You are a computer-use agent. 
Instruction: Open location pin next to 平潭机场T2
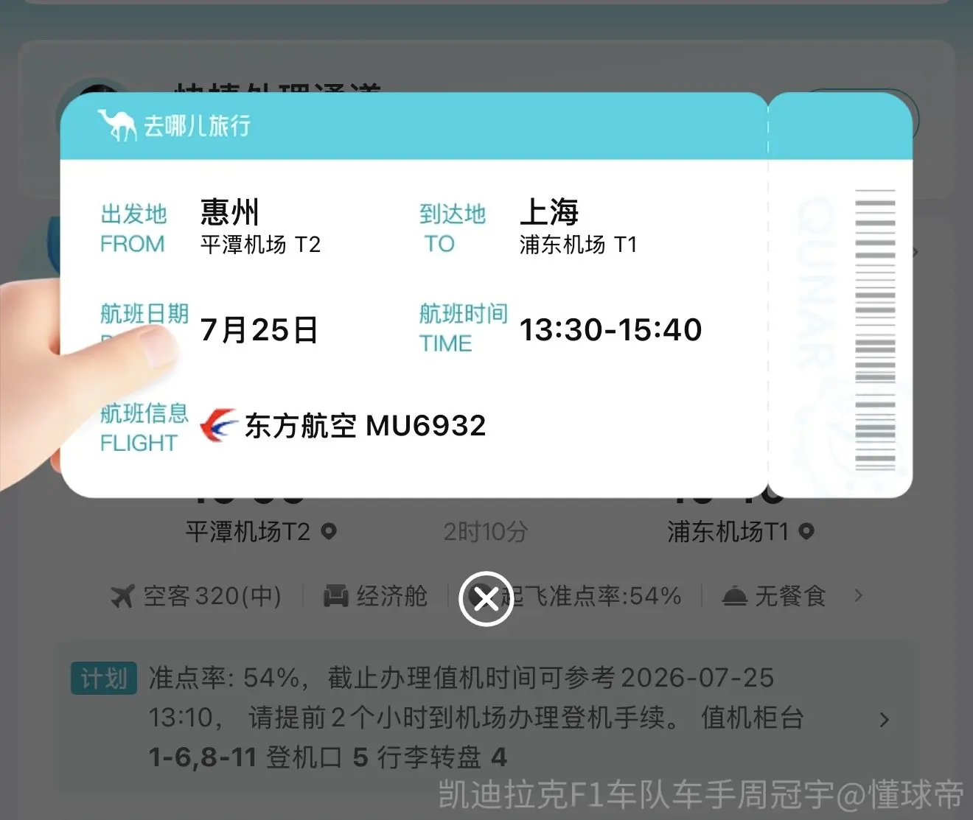tap(329, 530)
